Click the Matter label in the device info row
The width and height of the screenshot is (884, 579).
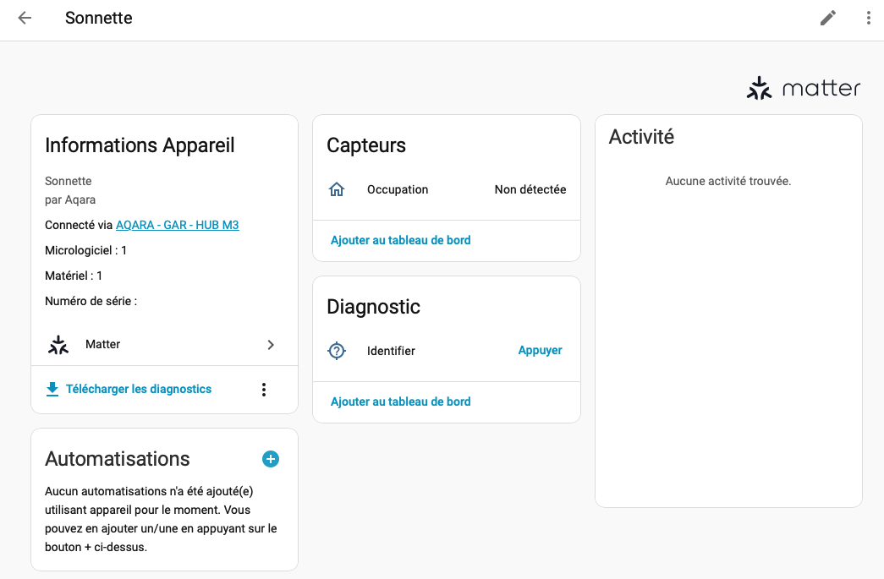(x=103, y=345)
